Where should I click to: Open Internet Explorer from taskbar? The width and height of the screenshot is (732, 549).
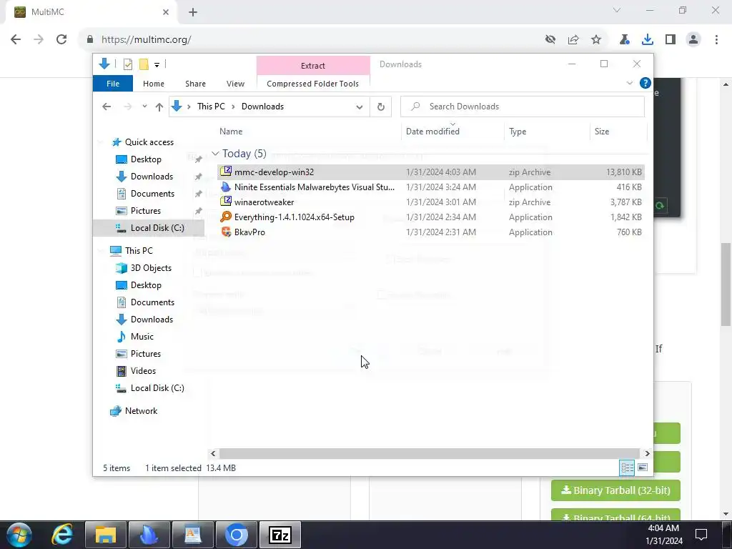click(62, 535)
